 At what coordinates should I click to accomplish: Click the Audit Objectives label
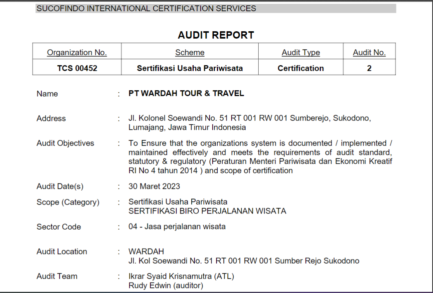(65, 143)
